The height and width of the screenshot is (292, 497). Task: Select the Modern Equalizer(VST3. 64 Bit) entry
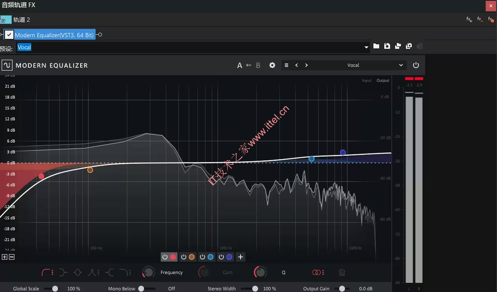click(x=54, y=35)
